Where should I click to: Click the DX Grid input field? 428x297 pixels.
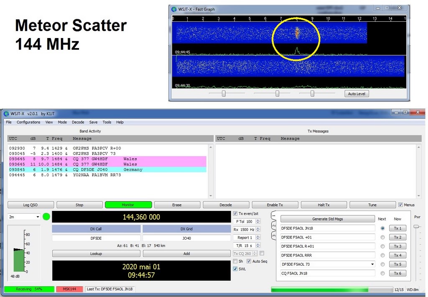tap(186, 238)
